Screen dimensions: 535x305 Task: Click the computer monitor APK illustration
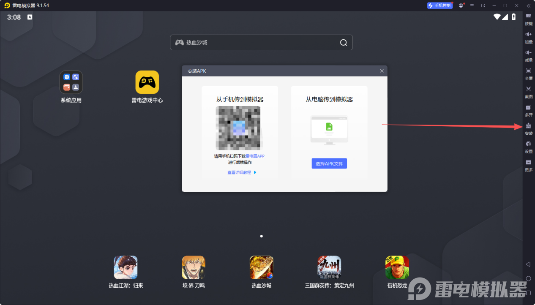[x=329, y=130]
